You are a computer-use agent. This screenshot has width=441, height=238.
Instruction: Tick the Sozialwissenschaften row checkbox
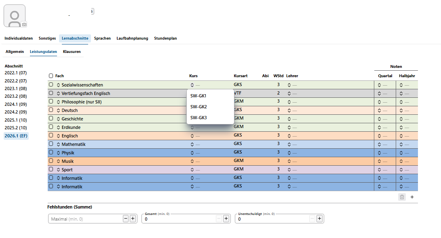pyautogui.click(x=51, y=84)
